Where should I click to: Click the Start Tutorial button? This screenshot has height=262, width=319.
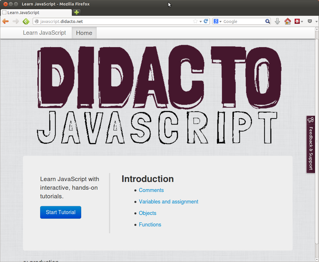coord(61,212)
